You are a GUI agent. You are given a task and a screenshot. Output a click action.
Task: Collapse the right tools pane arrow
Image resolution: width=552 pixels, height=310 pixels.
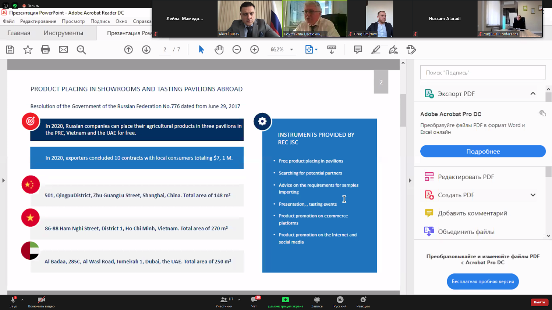[x=410, y=180]
